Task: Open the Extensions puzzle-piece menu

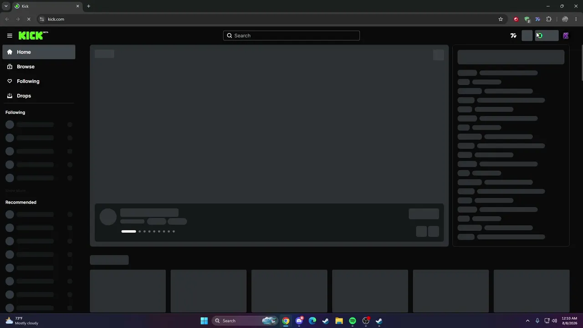Action: (x=549, y=19)
